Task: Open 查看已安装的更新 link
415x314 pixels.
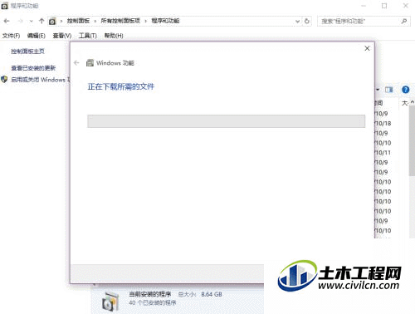Action: point(33,68)
